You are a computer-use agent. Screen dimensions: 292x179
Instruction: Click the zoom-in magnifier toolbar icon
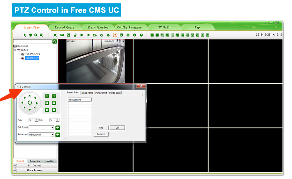pyautogui.click(x=36, y=35)
